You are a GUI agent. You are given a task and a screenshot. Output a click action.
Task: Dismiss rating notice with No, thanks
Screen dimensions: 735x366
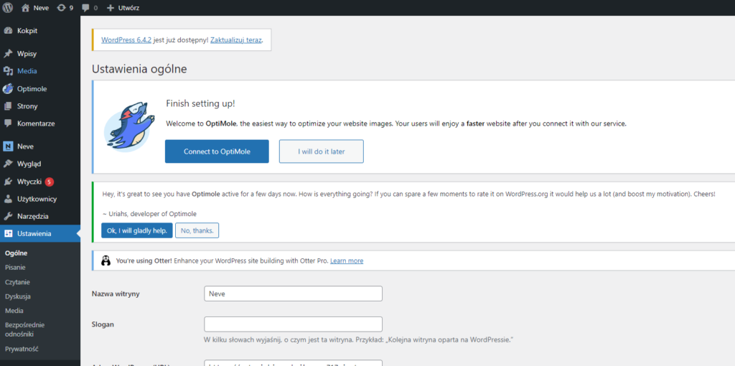coord(197,230)
